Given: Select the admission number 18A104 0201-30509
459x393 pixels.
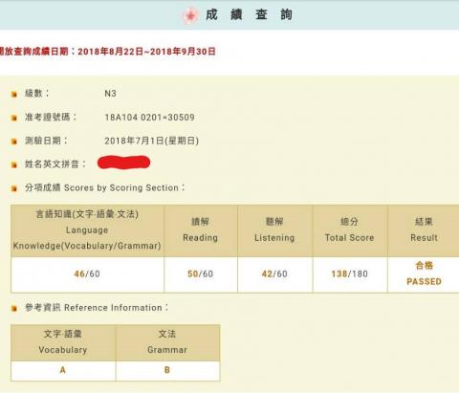Looking at the screenshot, I should pos(149,118).
